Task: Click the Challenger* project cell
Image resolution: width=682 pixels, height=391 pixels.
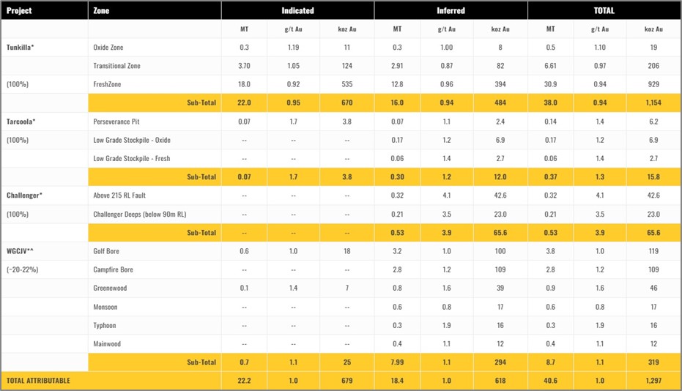Action: point(26,195)
